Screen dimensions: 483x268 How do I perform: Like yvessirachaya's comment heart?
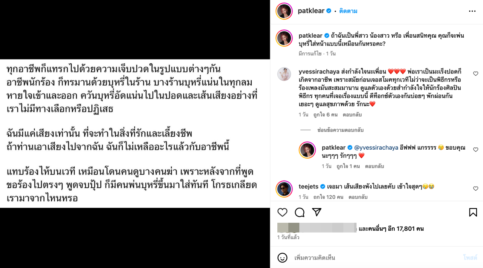475,74
